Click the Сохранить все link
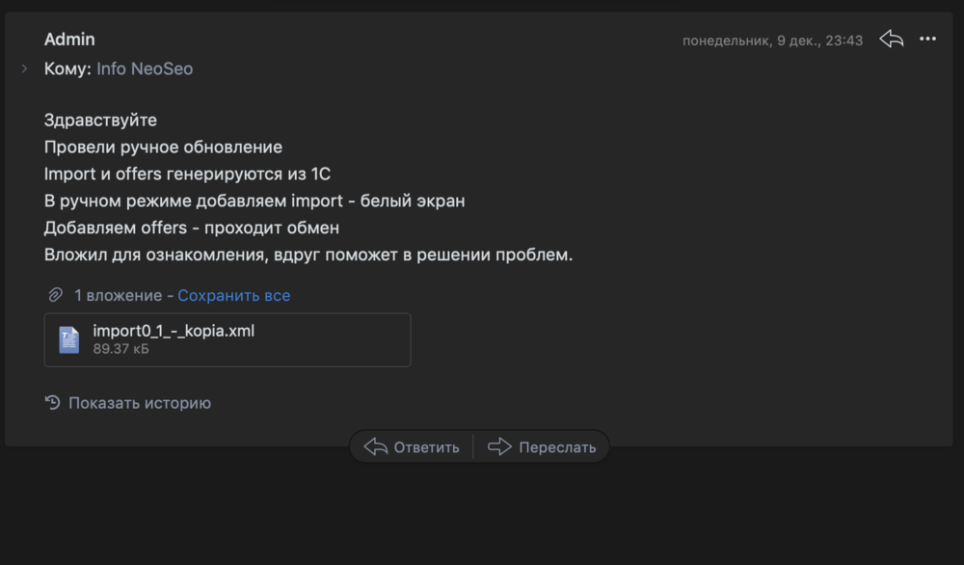 pos(233,296)
